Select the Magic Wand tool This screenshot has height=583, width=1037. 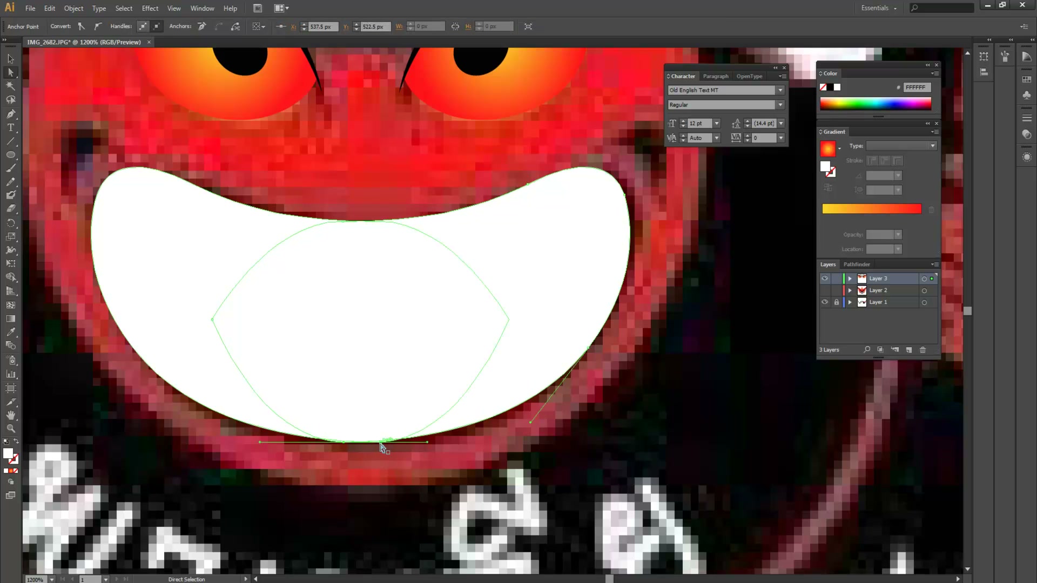click(11, 86)
